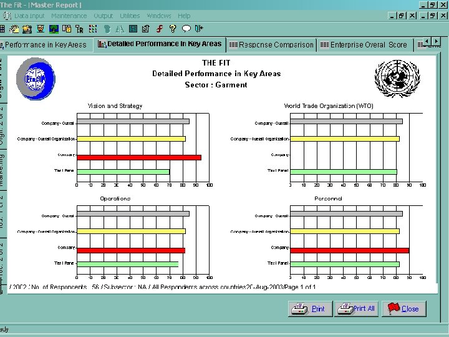Viewport: 449px width, 337px height.
Task: Select the Marketing vertical side tab
Action: 2,170
